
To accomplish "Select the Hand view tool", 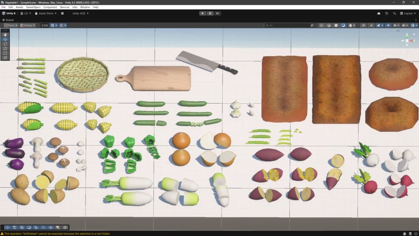I will pyautogui.click(x=5, y=34).
